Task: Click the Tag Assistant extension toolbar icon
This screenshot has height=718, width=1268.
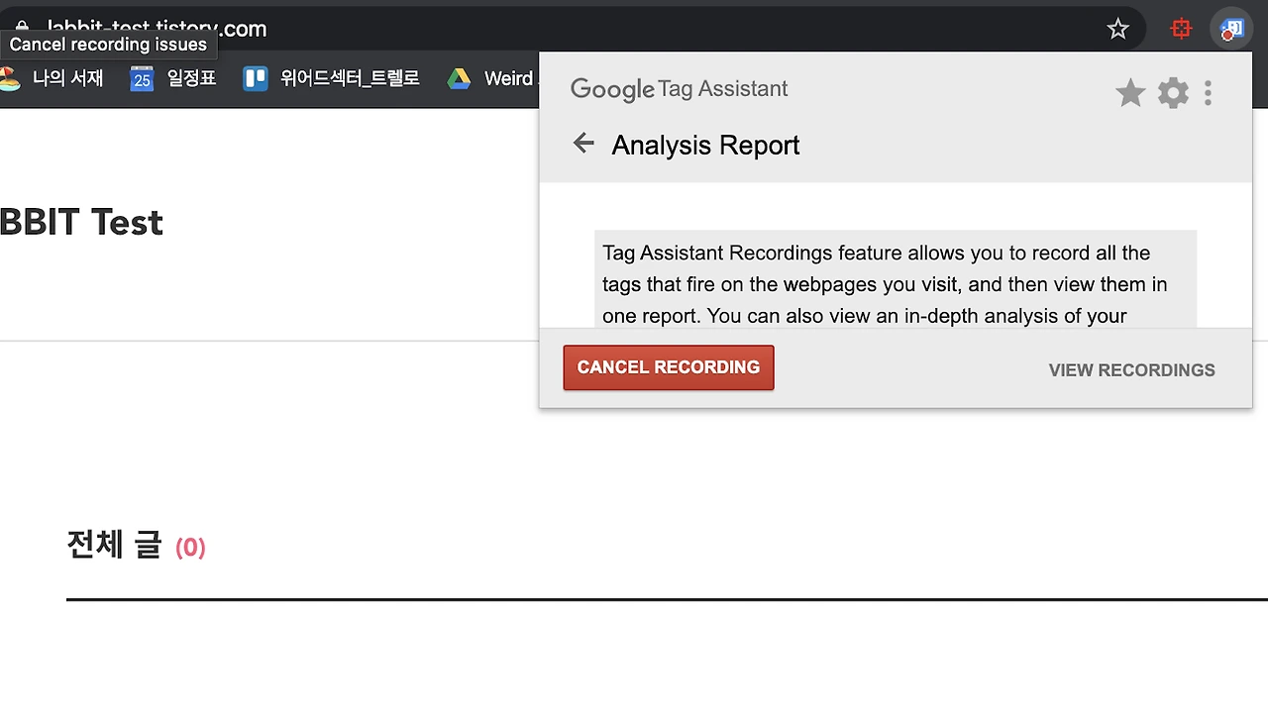Action: click(x=1231, y=30)
